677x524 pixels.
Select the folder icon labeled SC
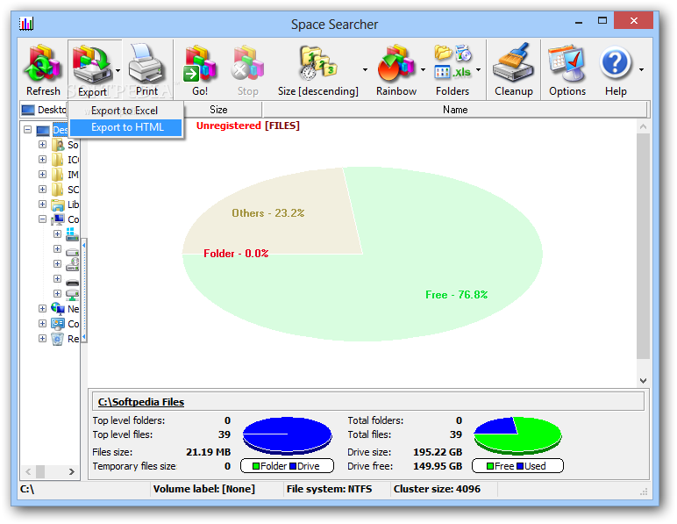[x=58, y=190]
